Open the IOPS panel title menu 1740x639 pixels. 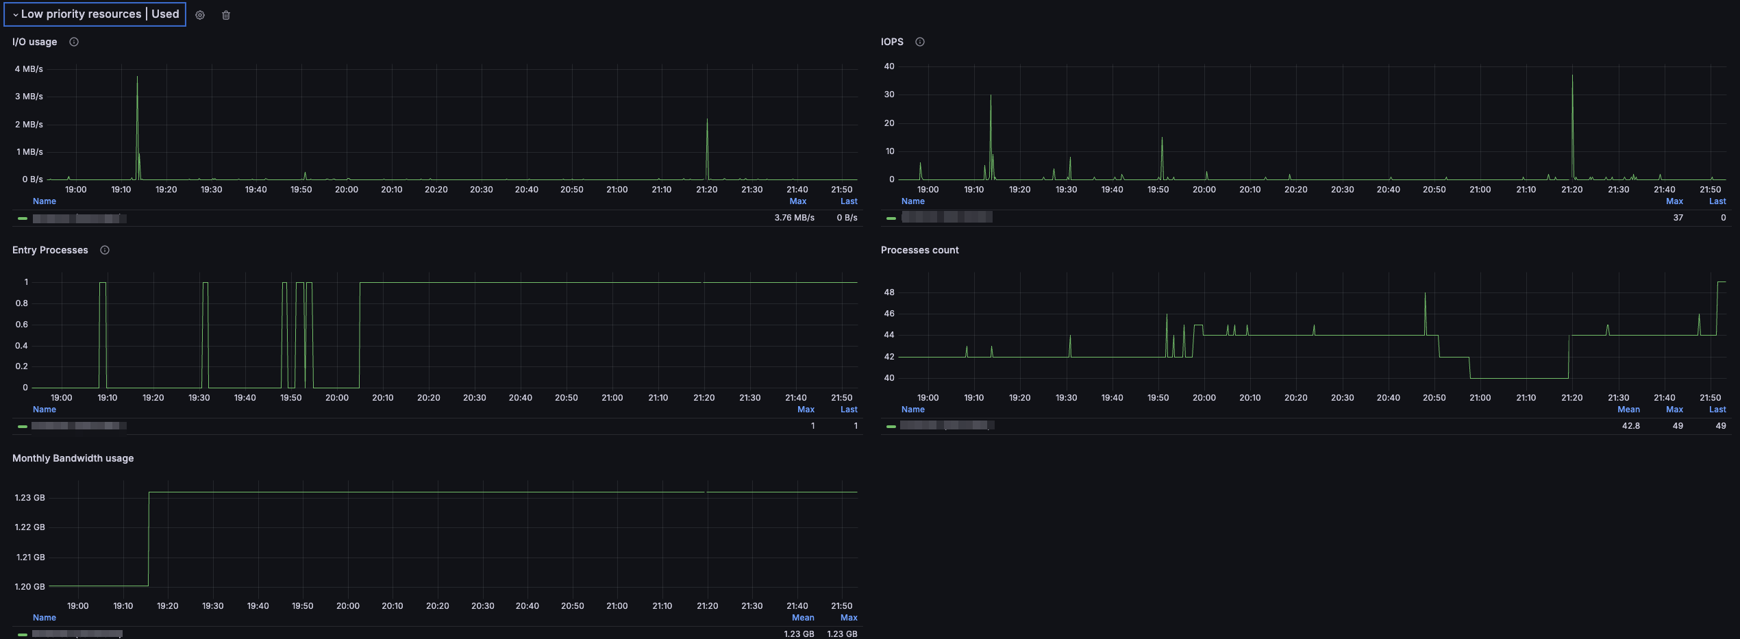coord(892,42)
